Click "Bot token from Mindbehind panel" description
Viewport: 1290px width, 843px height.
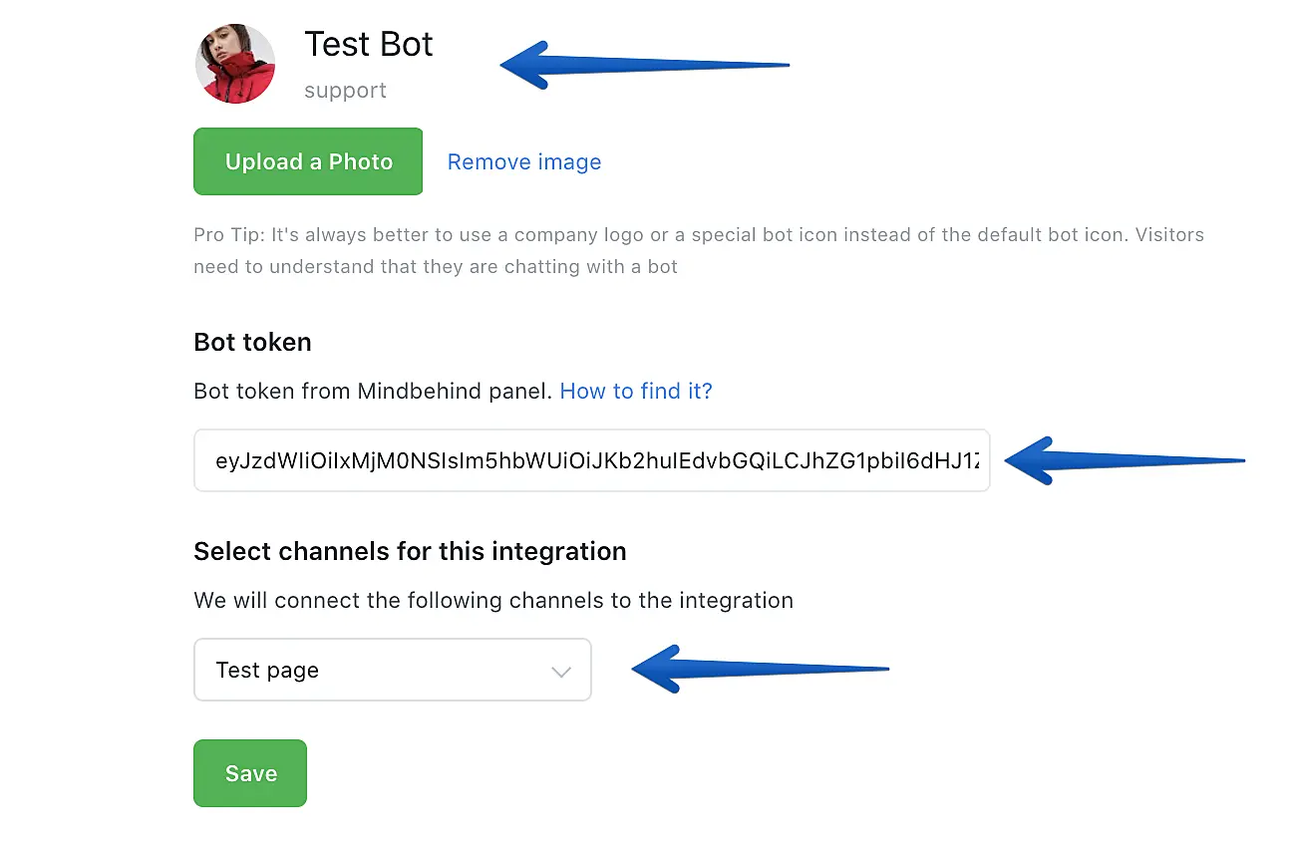373,392
